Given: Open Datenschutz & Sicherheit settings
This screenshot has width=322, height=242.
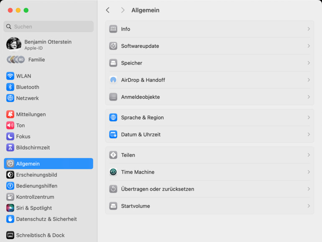Looking at the screenshot, I should pos(46,219).
